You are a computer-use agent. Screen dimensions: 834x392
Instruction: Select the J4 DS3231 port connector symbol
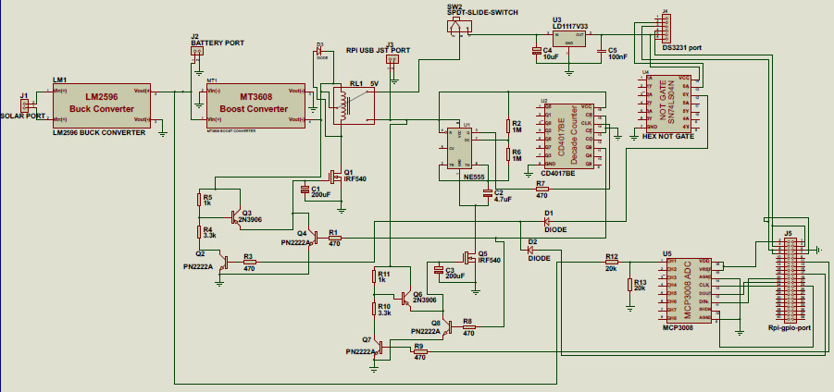666,30
